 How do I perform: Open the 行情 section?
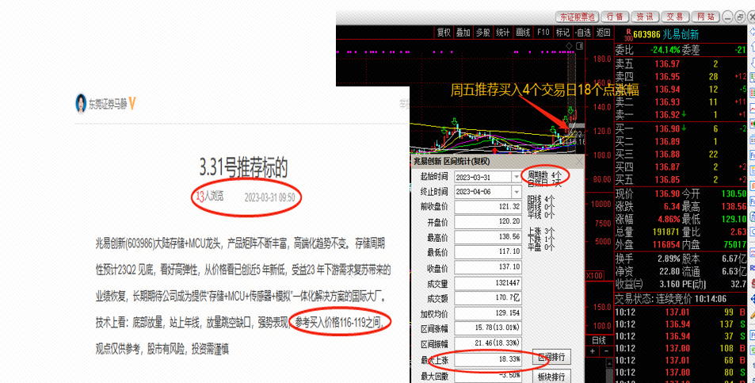[x=615, y=17]
